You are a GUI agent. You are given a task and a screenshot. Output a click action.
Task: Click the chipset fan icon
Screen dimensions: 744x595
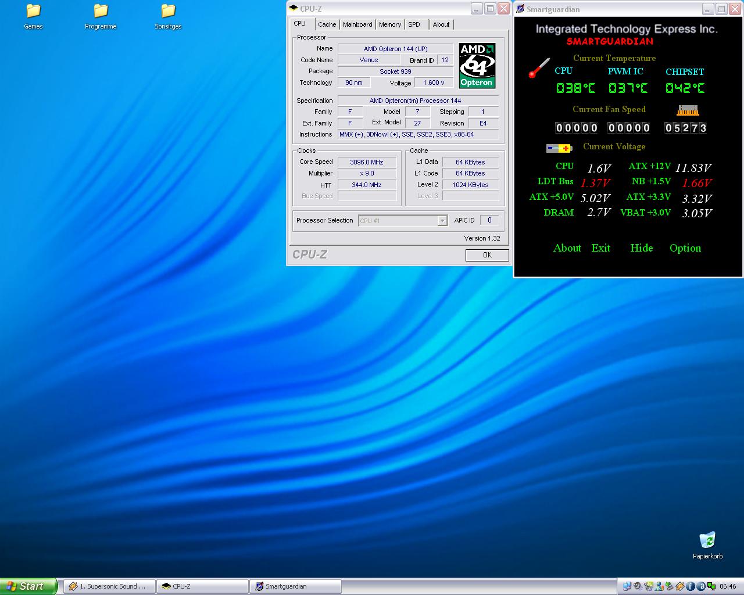[688, 110]
